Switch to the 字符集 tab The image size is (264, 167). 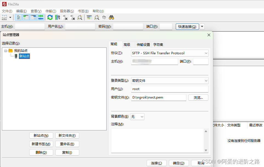click(x=158, y=44)
